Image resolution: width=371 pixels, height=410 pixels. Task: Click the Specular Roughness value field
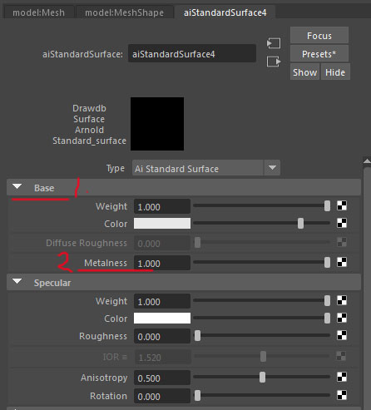pos(162,336)
